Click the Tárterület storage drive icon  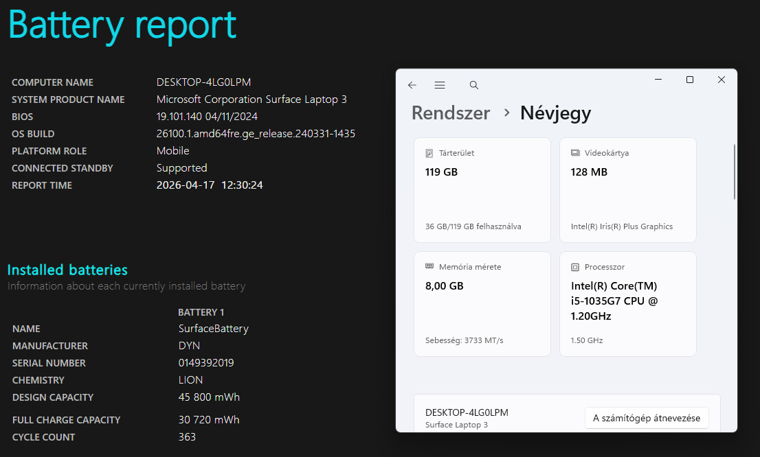[429, 153]
